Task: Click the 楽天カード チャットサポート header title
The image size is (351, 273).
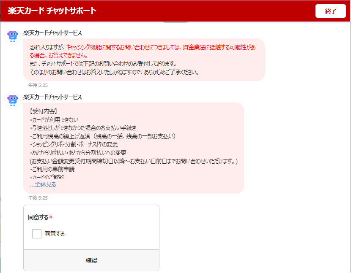Action: (52, 11)
